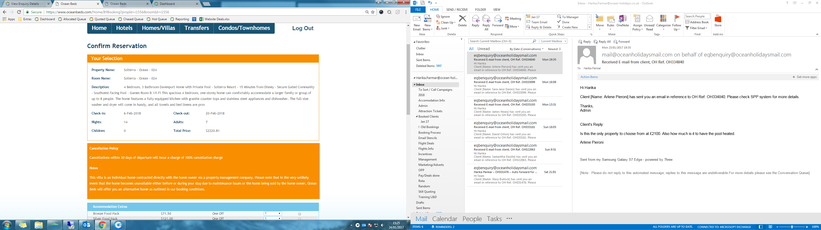Viewport: 821px width, 230px height.
Task: Click Reply in the reading pane
Action: 584,42
